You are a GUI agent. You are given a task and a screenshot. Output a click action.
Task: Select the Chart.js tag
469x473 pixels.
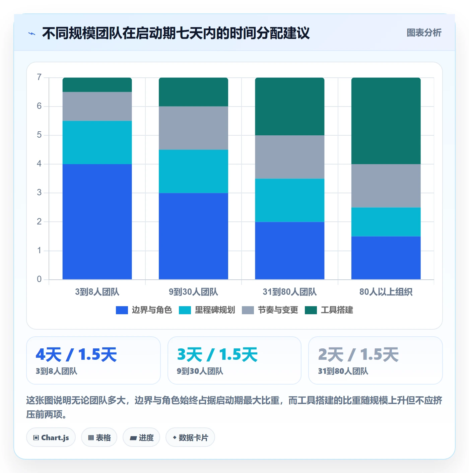[x=51, y=437]
